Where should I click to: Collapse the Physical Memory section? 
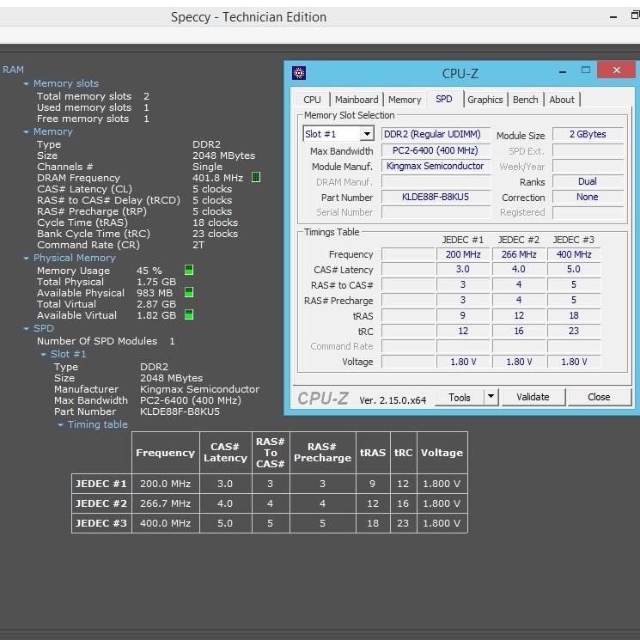[x=26, y=259]
